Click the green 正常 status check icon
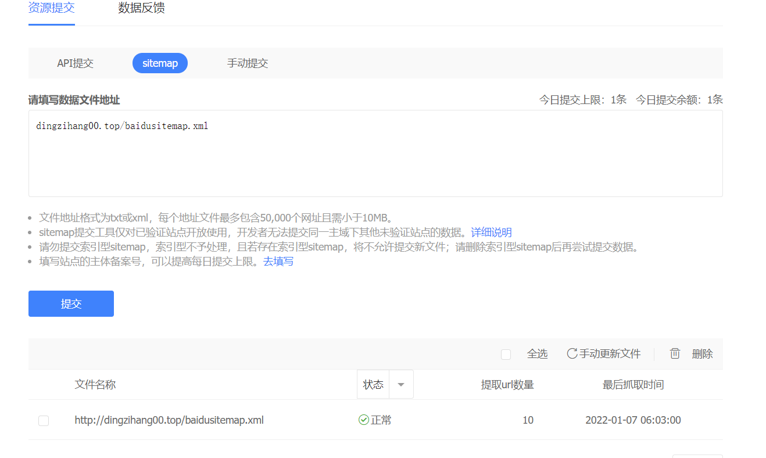Viewport: 766px width, 458px height. pos(364,420)
